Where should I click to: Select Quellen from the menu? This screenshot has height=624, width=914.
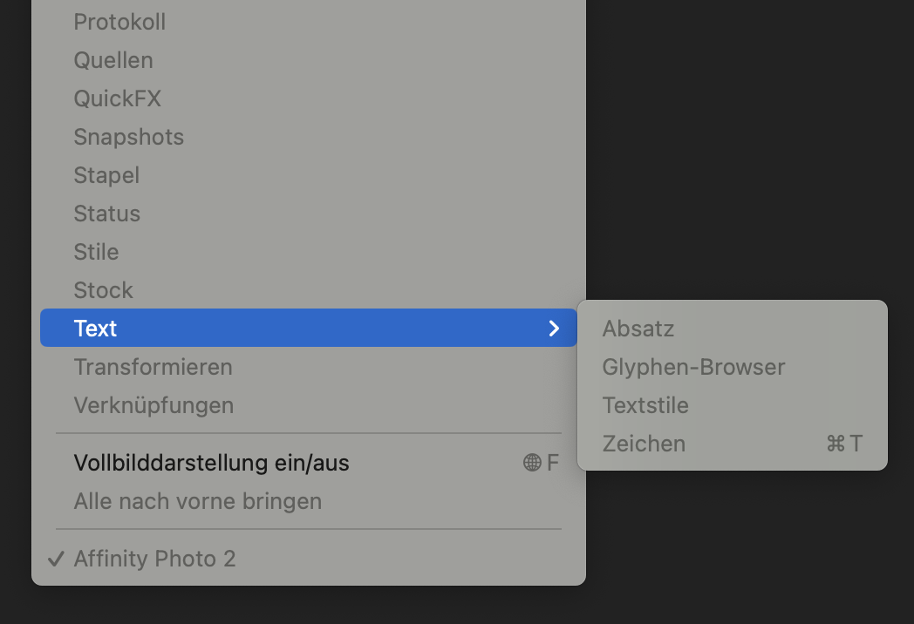point(309,61)
